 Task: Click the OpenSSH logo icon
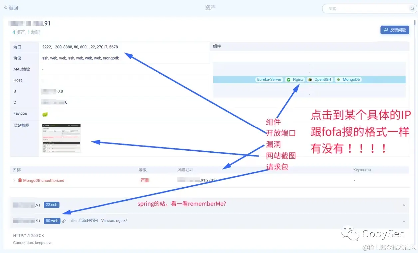310,80
